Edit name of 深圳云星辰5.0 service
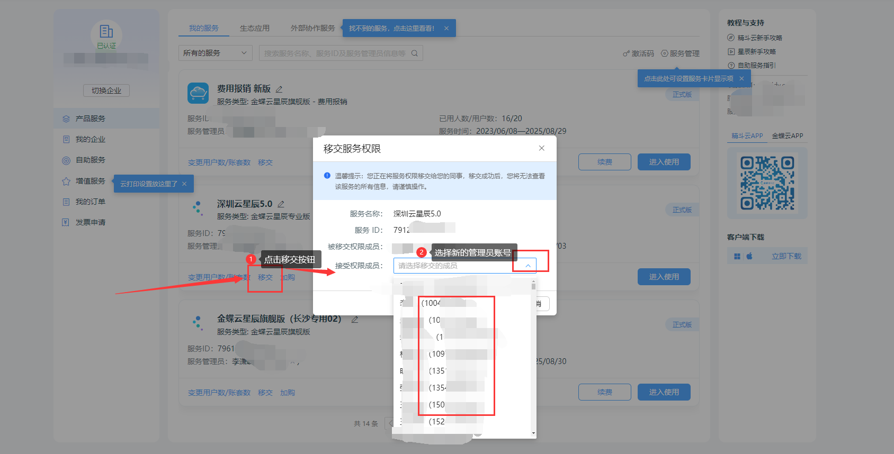 (281, 204)
